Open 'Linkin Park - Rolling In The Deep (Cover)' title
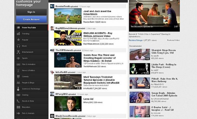Viewport: 197px width, 119px height. click(164, 66)
